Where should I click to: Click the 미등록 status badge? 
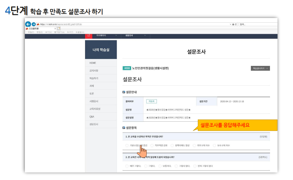[x=151, y=102]
